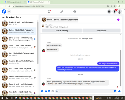Click Mark as pending button
Image resolution: width=125 pixels, height=100 pixels.
[62, 30]
